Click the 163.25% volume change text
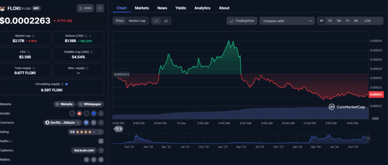Image resolution: width=388 pixels, height=165 pixels. [x=84, y=41]
